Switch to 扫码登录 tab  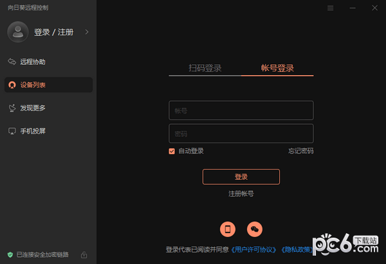pyautogui.click(x=205, y=68)
